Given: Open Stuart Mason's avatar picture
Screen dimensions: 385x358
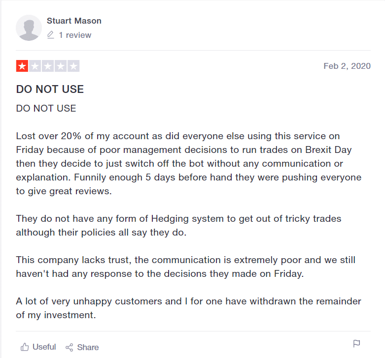Looking at the screenshot, I should pos(29,28).
